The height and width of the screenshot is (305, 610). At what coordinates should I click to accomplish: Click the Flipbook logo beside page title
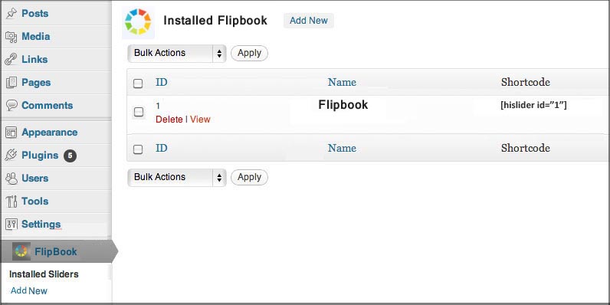point(138,21)
